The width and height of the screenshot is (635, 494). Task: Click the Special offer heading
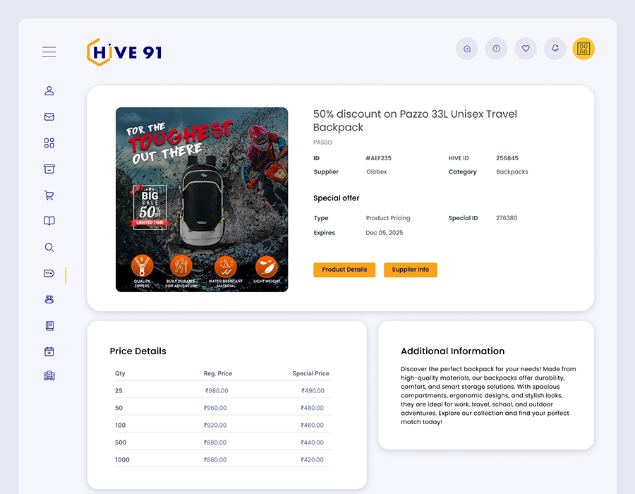(x=336, y=198)
